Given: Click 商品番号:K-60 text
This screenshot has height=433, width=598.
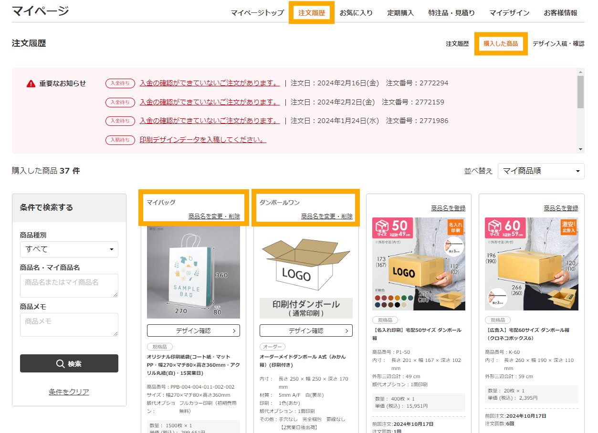Looking at the screenshot, I should click(503, 352).
